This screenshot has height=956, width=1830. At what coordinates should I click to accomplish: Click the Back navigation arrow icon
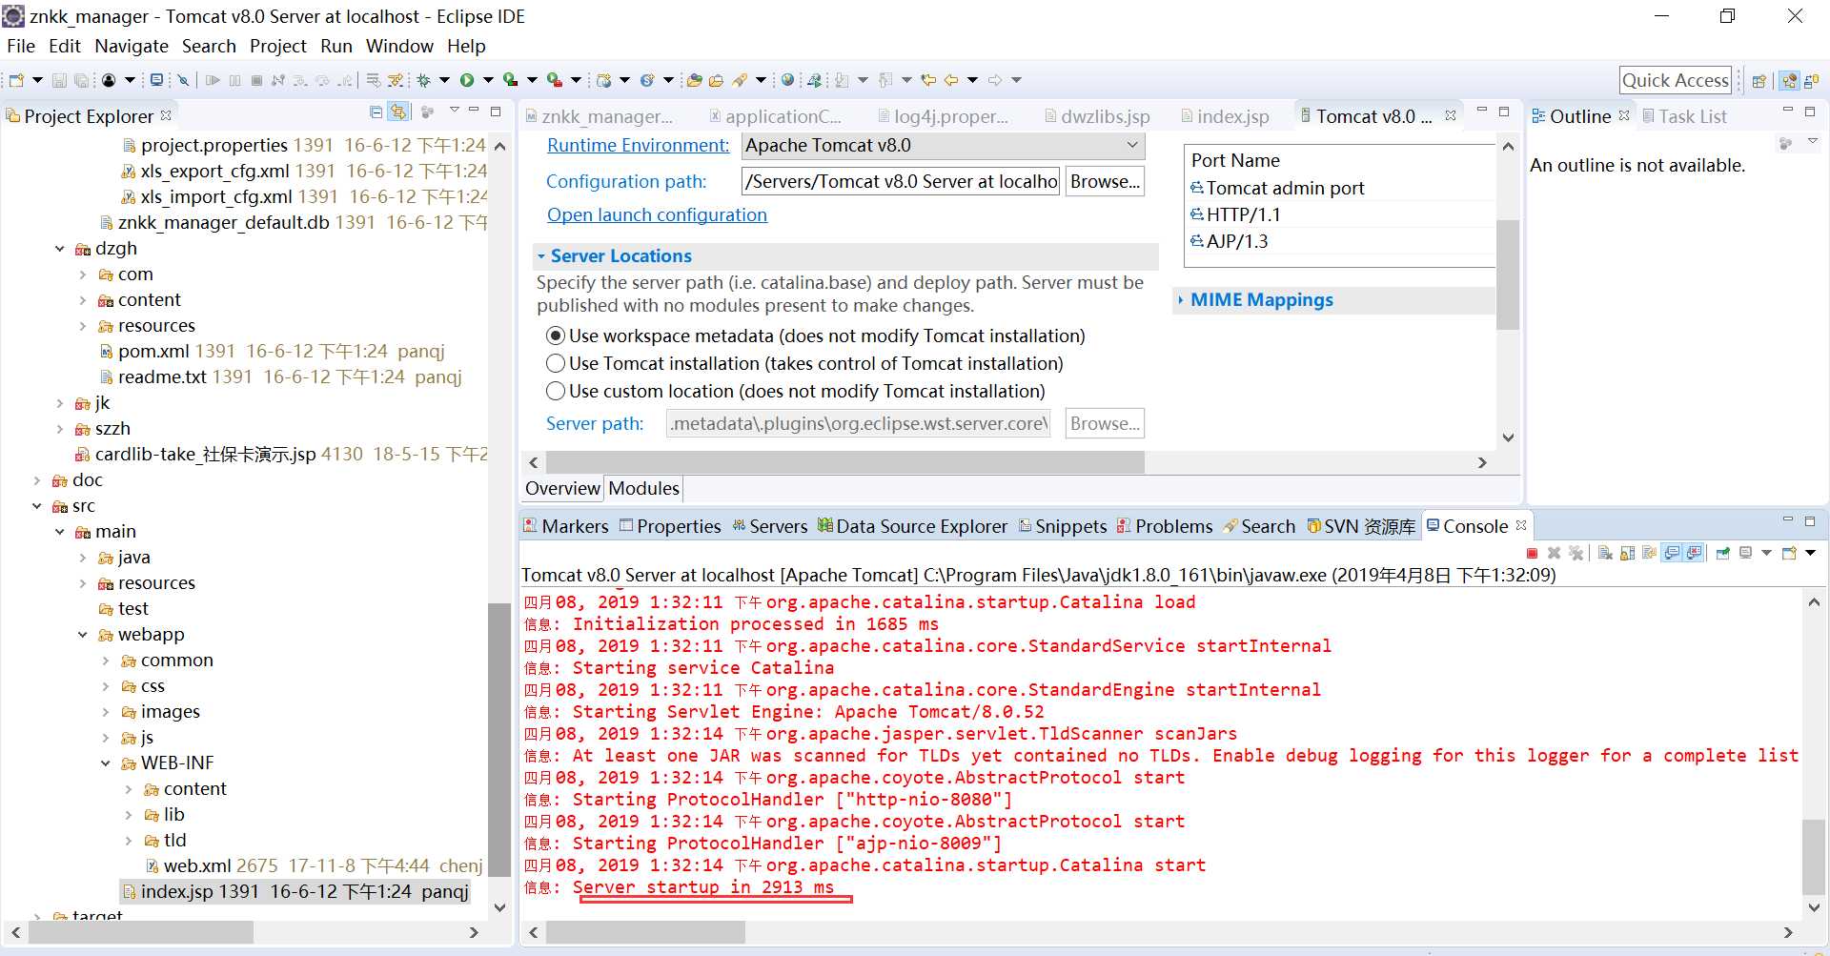click(951, 80)
